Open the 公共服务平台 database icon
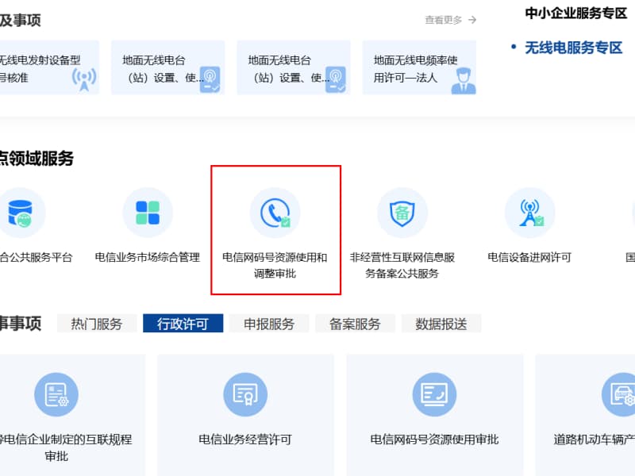The height and width of the screenshot is (476, 635). click(x=21, y=213)
